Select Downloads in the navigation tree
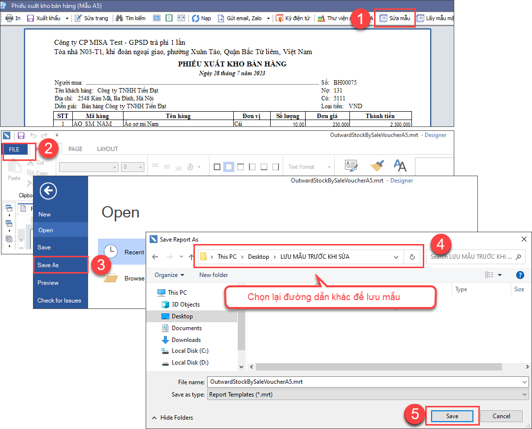This screenshot has height=429, width=532. pyautogui.click(x=186, y=340)
